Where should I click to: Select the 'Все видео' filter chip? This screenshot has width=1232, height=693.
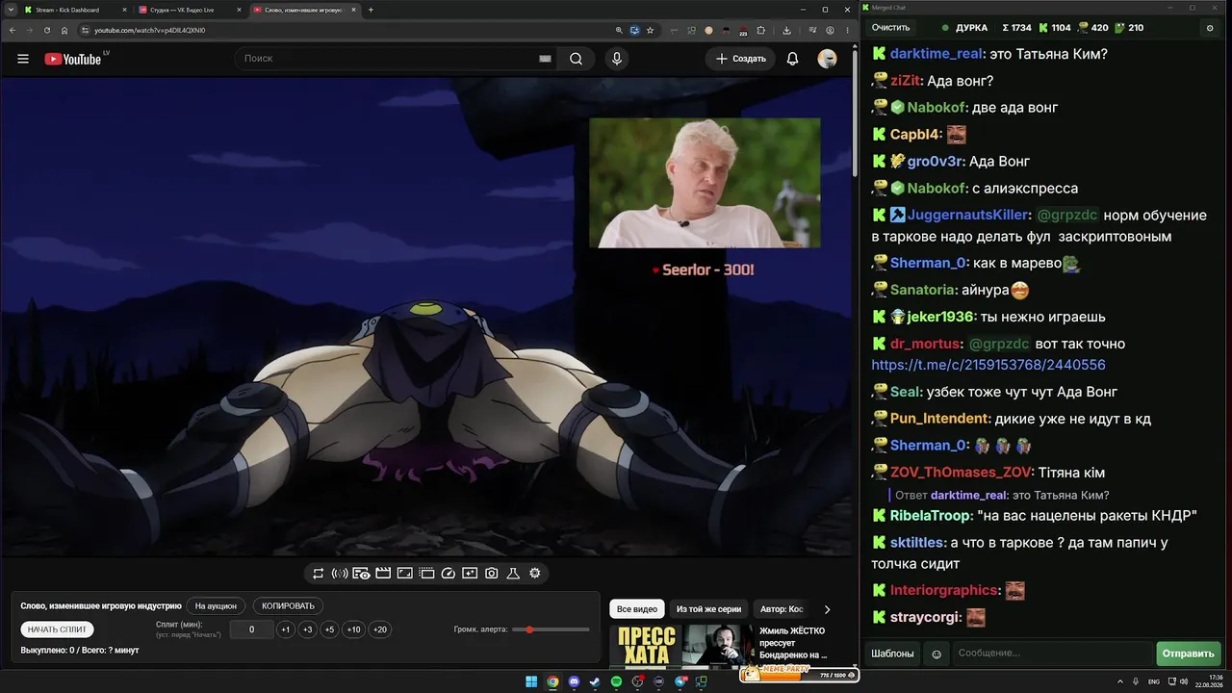[x=637, y=609]
